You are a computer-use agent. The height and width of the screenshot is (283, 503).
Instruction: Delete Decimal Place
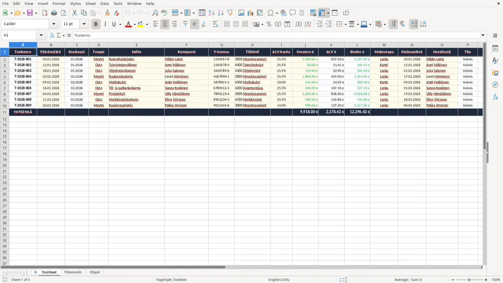point(308,24)
